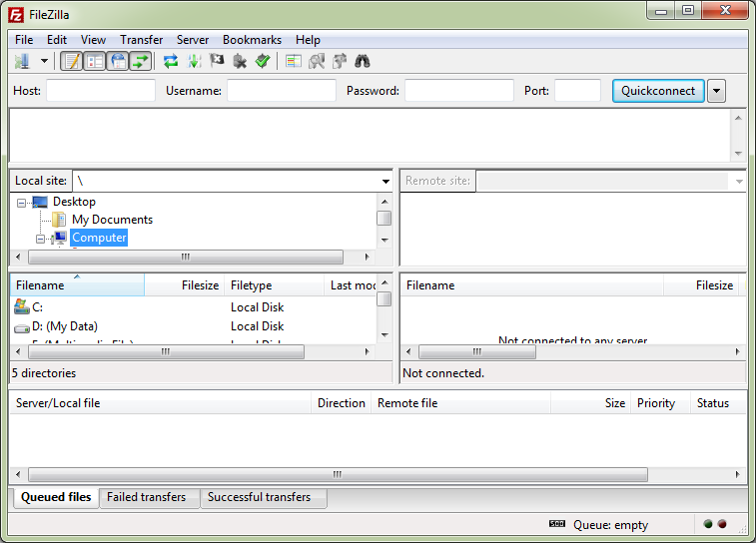This screenshot has height=543, width=756.
Task: Click remote file list horizontal scrollbar thumb
Action: 476,351
